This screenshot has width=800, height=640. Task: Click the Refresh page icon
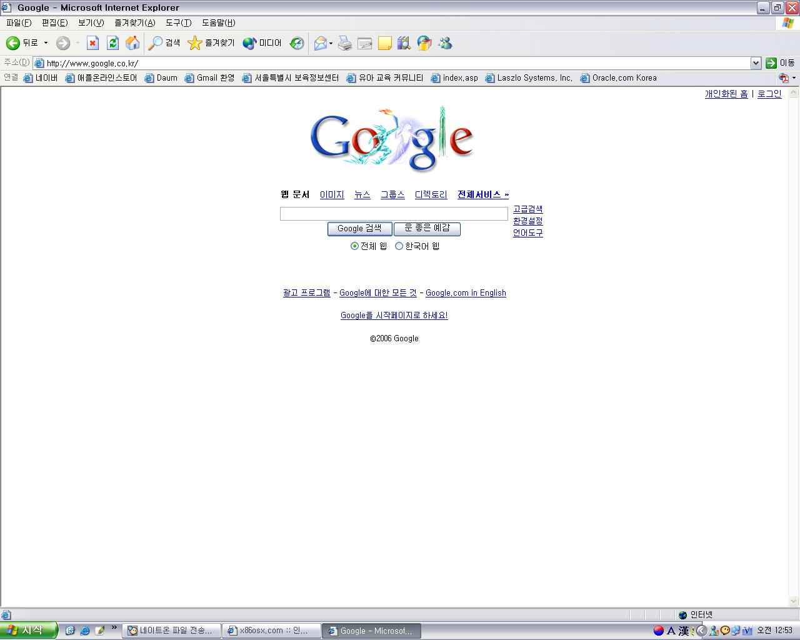click(x=112, y=43)
